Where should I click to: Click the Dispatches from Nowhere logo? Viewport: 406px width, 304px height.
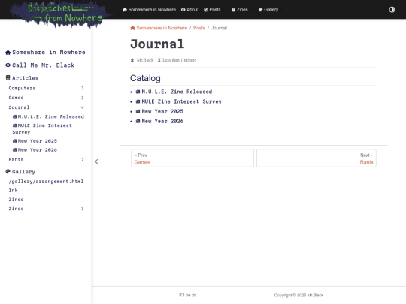point(61,14)
